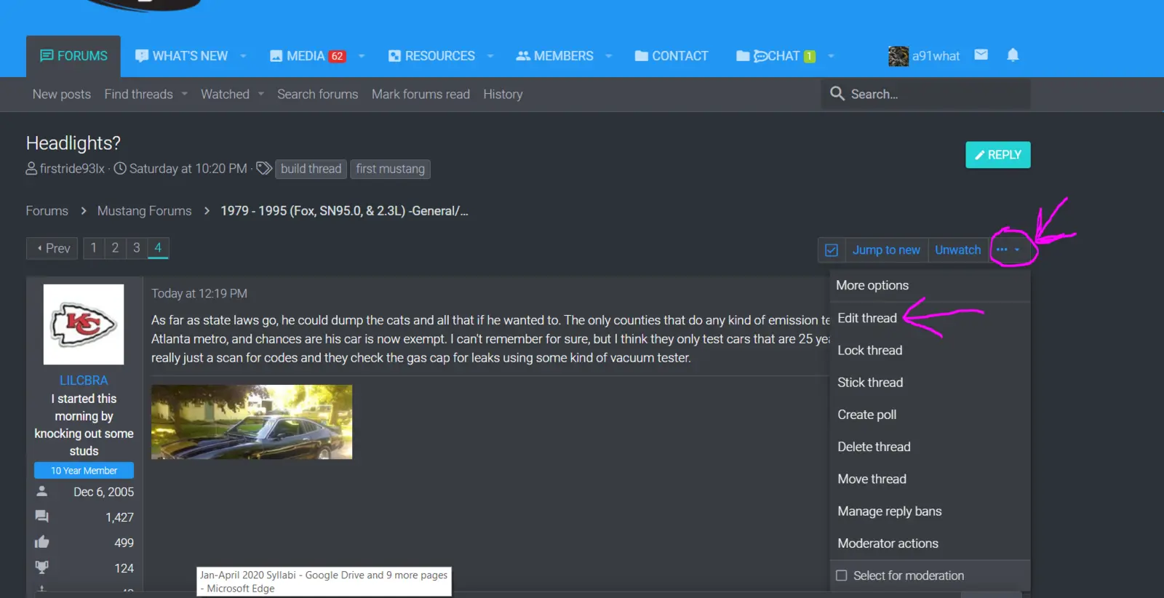
Task: Click the LILCBRA Chiefs avatar image
Action: tap(84, 324)
